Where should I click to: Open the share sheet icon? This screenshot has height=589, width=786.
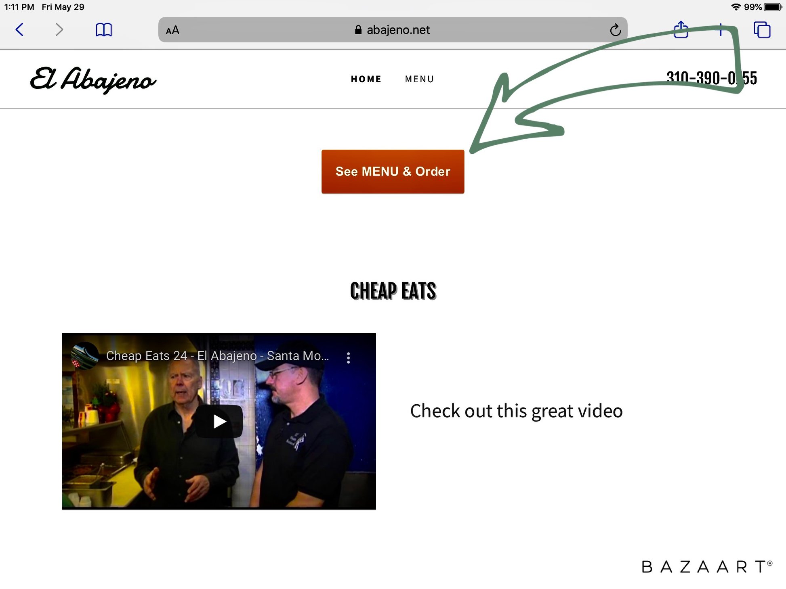click(x=681, y=29)
